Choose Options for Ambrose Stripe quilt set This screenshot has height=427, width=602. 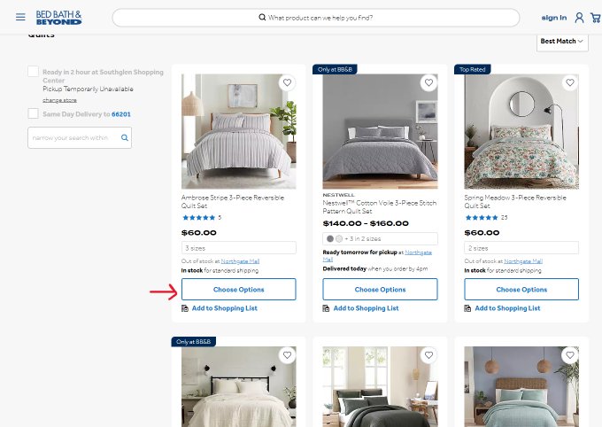coord(239,290)
